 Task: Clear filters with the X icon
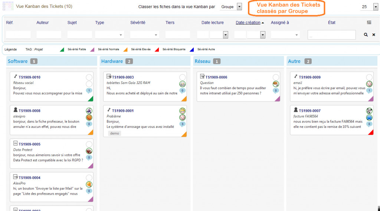pos(374,35)
